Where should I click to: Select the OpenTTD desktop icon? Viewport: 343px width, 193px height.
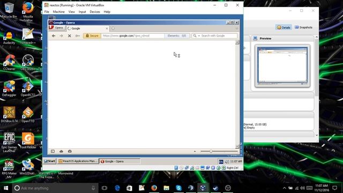click(x=28, y=114)
